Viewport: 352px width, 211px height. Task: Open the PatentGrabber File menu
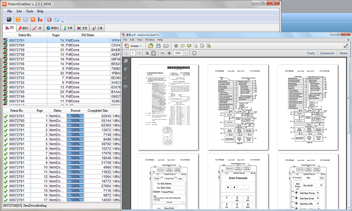point(10,11)
